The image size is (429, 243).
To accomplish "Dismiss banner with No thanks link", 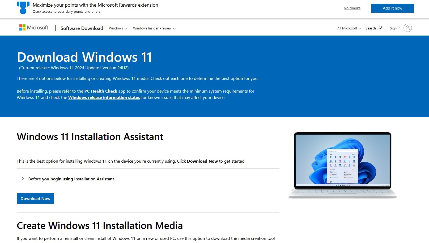I will click(352, 8).
